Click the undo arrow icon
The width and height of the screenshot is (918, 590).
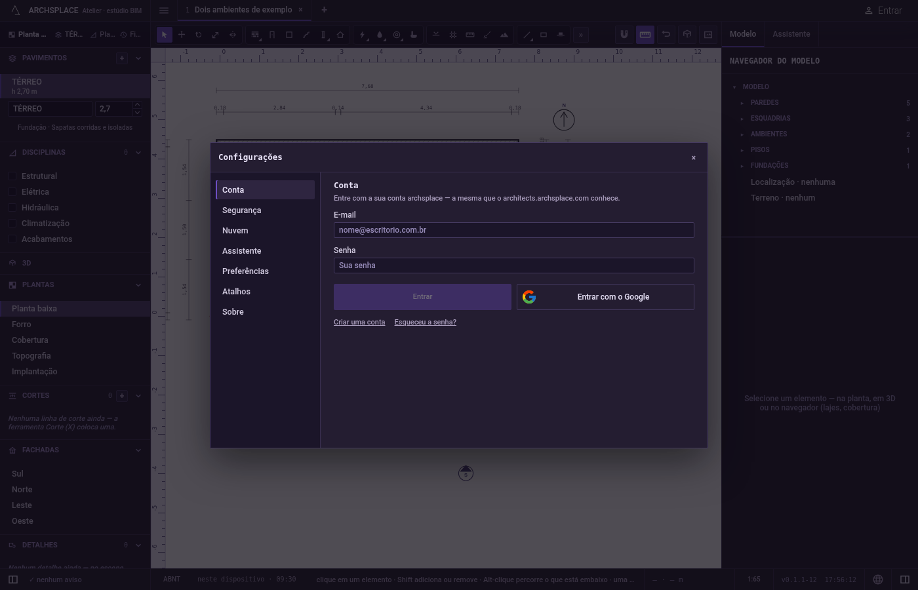pos(666,35)
